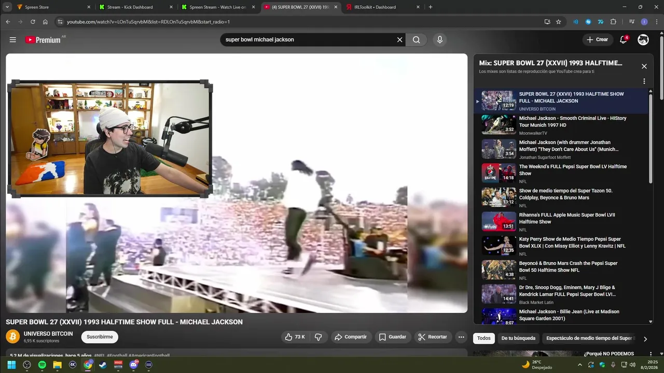Reload the current page
The width and height of the screenshot is (664, 373).
coord(33,22)
